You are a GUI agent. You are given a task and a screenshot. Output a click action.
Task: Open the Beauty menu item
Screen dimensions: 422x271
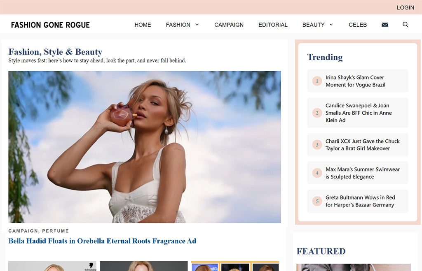tap(313, 25)
